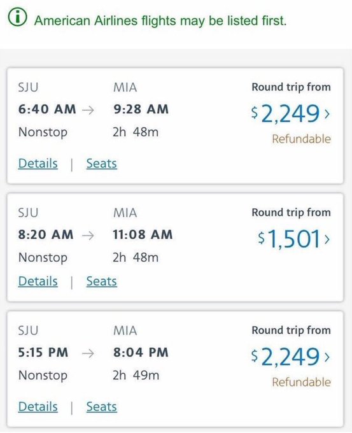This screenshot has width=352, height=433.
Task: Open Details for the 6:40 AM flight
Action: tap(38, 163)
